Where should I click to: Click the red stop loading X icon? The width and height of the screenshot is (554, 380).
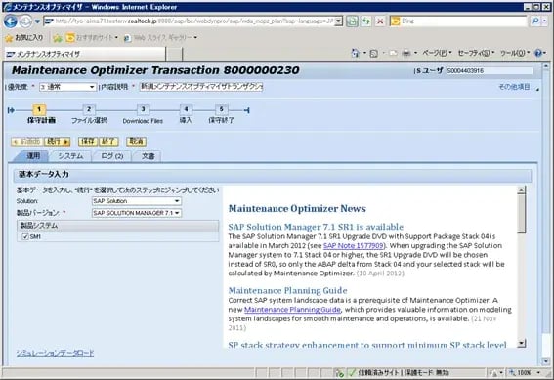[380, 21]
